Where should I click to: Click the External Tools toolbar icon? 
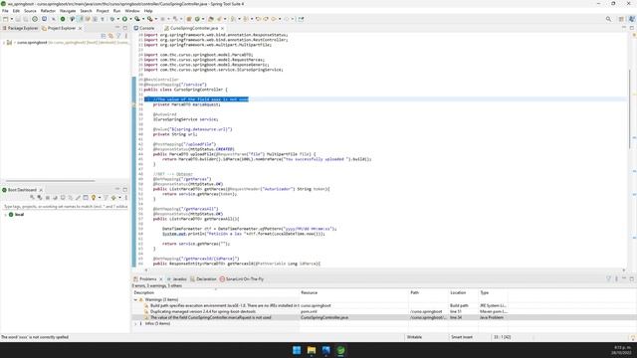(x=150, y=19)
